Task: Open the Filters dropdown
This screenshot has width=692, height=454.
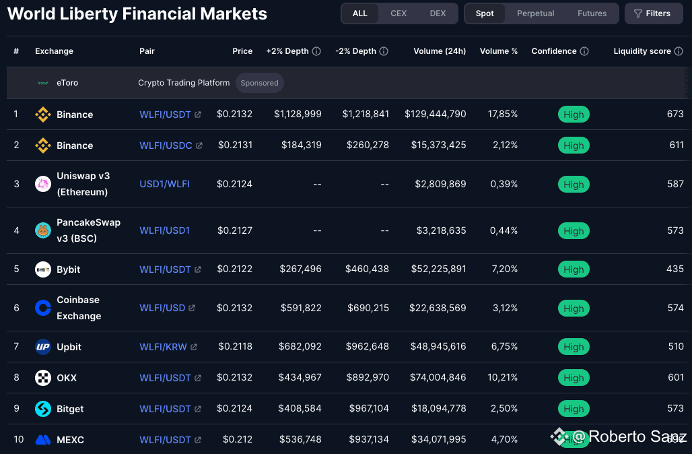Action: [x=652, y=13]
